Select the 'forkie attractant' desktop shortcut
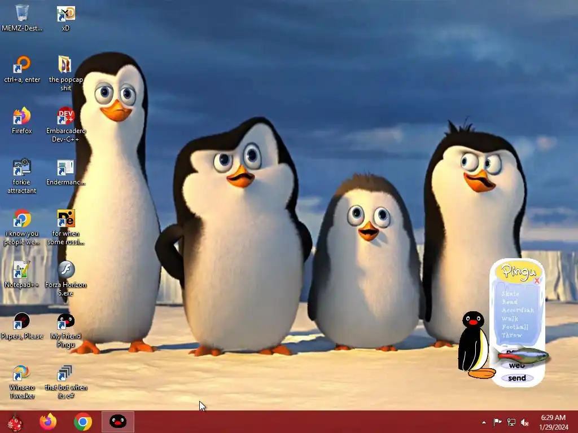 coord(22,176)
